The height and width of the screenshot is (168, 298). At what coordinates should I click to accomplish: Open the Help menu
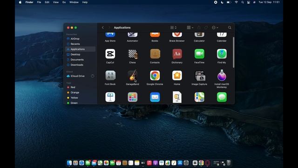coord(85,2)
